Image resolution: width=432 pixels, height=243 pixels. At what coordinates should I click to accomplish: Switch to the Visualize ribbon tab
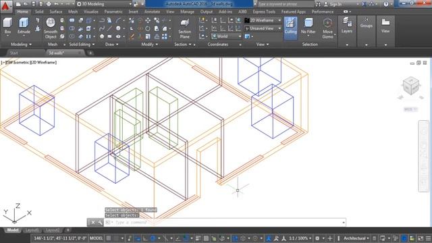91,11
